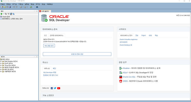This screenshot has height=102, width=191.
Task: Click the Back navigation round button
Action: (21, 7)
